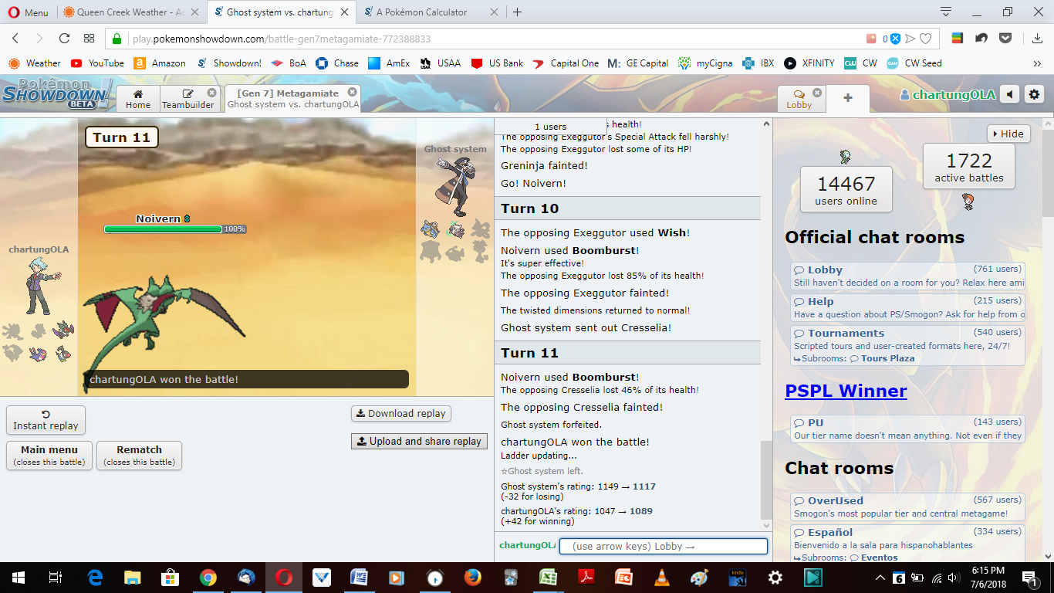Open the Windows Start menu

coord(18,577)
